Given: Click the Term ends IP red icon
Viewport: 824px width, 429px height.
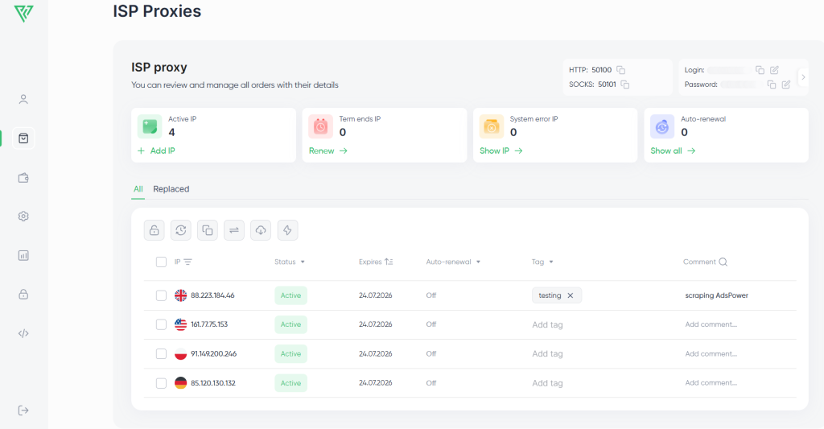Looking at the screenshot, I should point(320,126).
